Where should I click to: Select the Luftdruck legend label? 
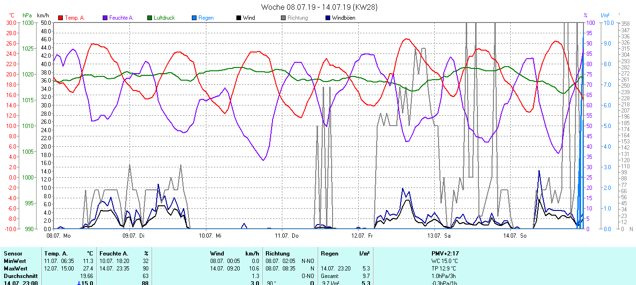164,18
